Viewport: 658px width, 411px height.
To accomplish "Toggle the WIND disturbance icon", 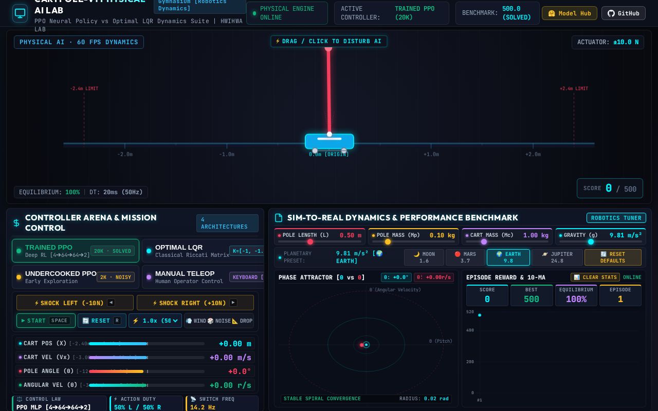I will coord(196,321).
